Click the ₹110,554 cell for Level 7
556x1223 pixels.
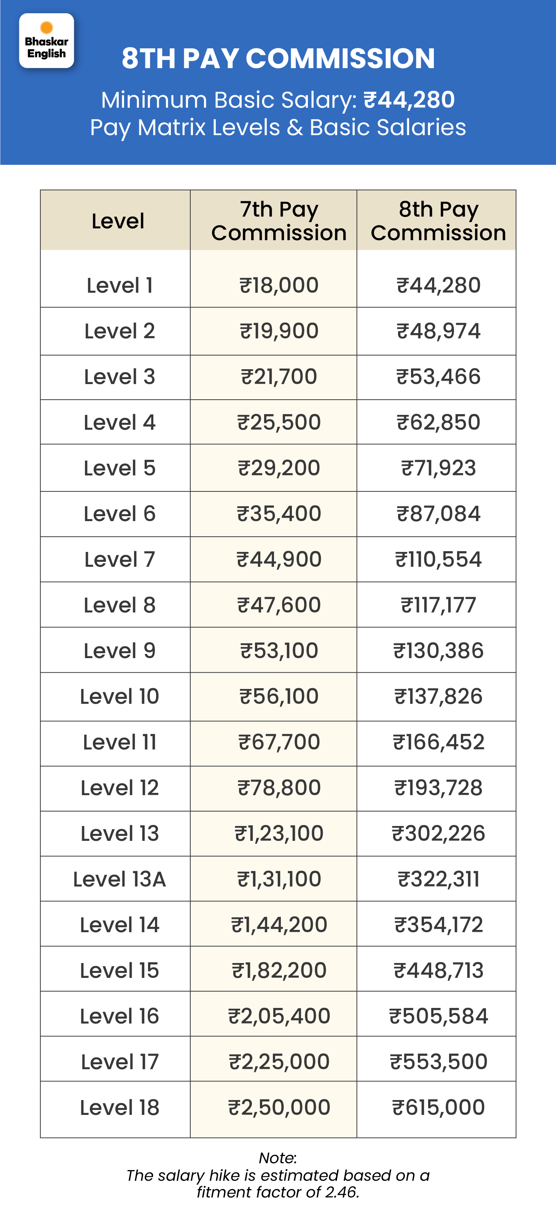[x=438, y=559]
